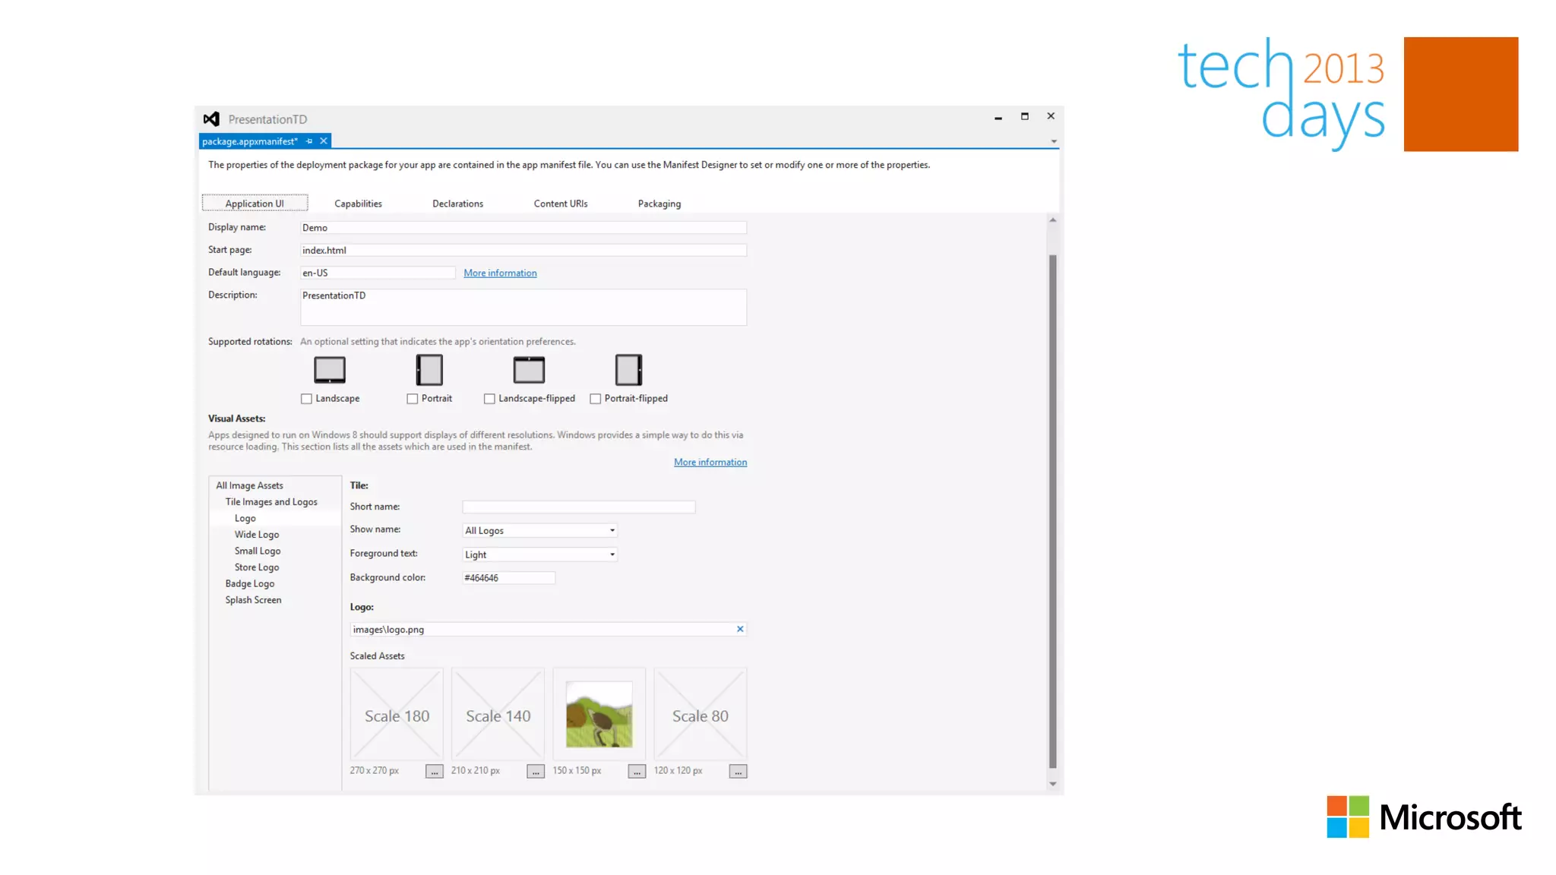Expand the Foreground text dropdown
This screenshot has height=875, width=1556.
[612, 555]
